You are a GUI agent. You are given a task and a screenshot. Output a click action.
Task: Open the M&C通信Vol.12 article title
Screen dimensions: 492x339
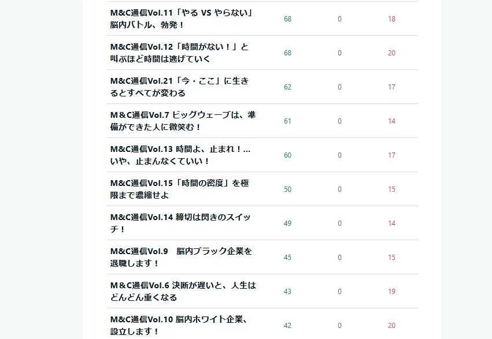(x=179, y=53)
